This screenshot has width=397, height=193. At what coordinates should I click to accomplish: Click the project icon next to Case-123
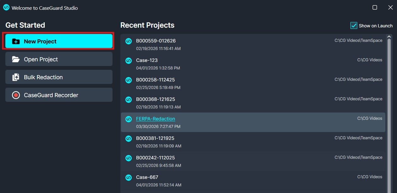(128, 60)
